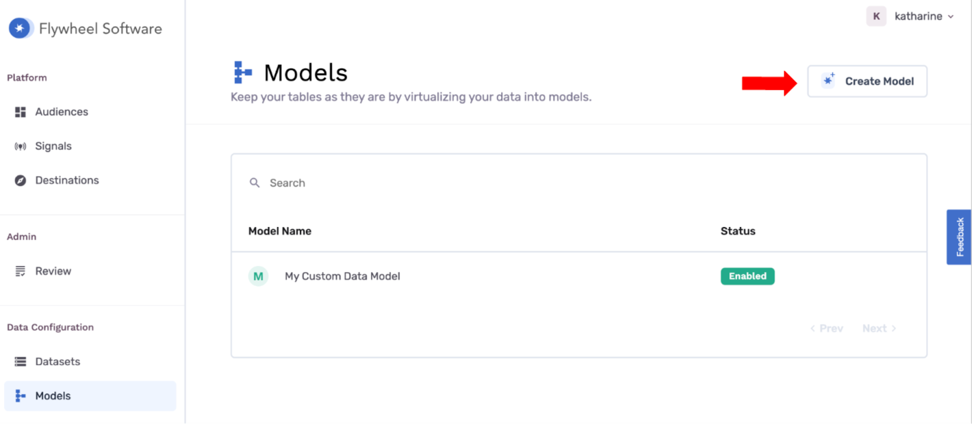Click the Signals broadcast icon

21,146
